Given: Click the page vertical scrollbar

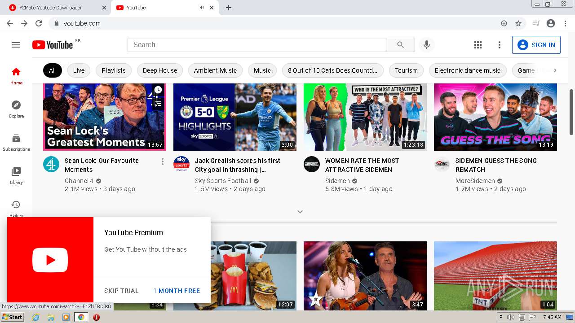Looking at the screenshot, I should tap(571, 112).
